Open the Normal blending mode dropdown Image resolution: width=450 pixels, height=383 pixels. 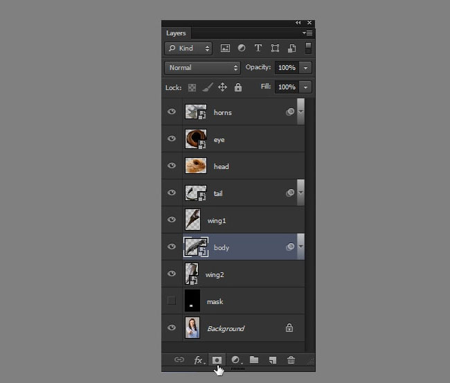(x=202, y=68)
